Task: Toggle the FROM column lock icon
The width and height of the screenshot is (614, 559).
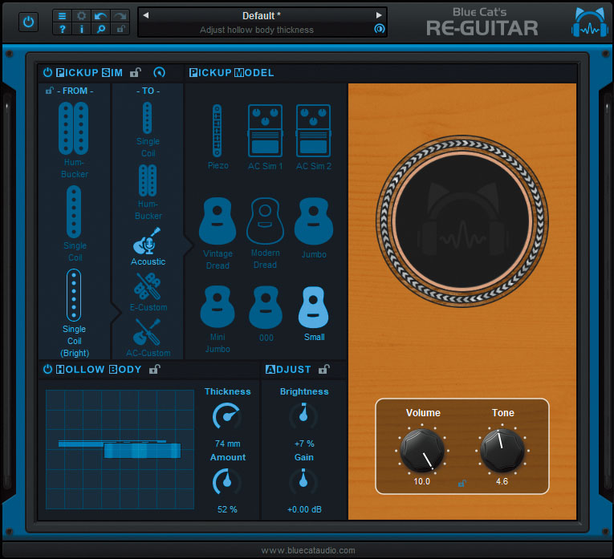Action: tap(49, 91)
